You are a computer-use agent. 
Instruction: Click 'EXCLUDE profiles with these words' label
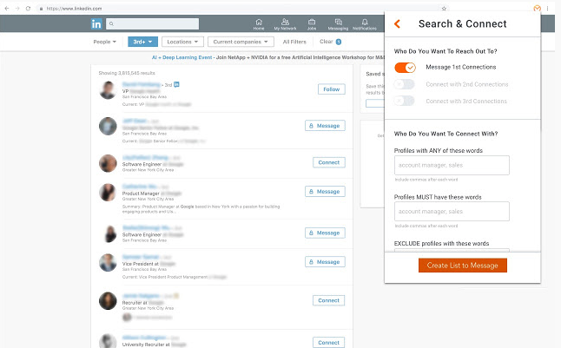[441, 244]
